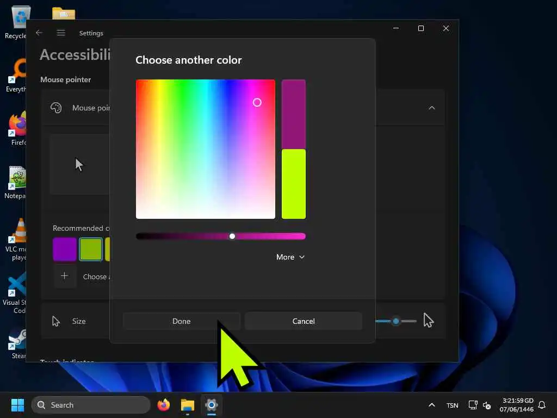Click the mouse pointer palette icon
The height and width of the screenshot is (418, 557).
(x=56, y=108)
